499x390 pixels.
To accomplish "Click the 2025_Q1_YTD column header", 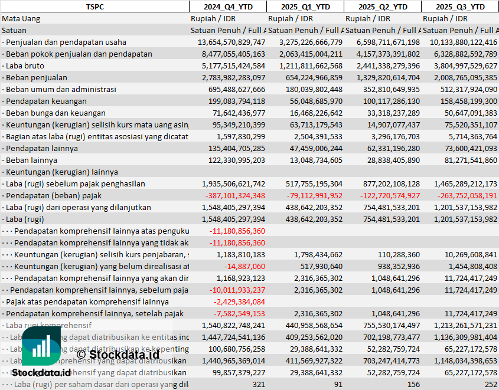I will [305, 6].
